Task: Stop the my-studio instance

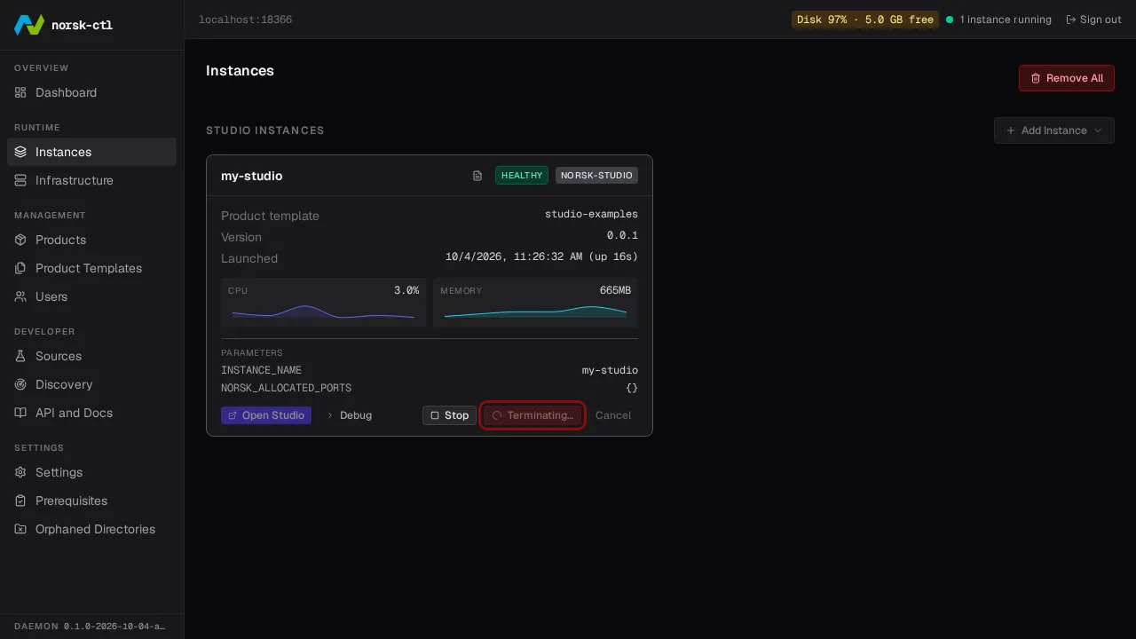Action: pos(449,415)
